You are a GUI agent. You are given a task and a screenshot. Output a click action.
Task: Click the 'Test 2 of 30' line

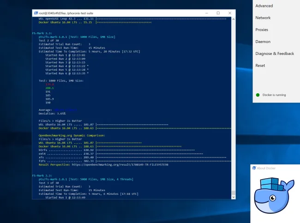[x=48, y=41]
